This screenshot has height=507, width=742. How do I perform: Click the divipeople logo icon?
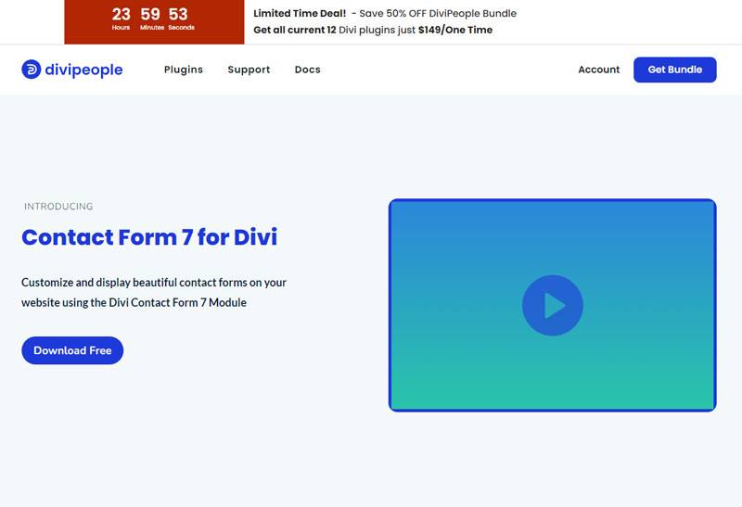coord(32,70)
